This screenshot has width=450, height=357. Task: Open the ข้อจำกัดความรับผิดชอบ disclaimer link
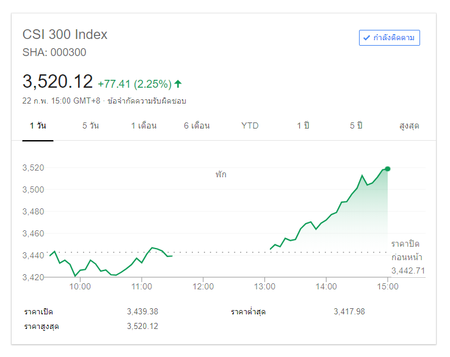pyautogui.click(x=147, y=101)
